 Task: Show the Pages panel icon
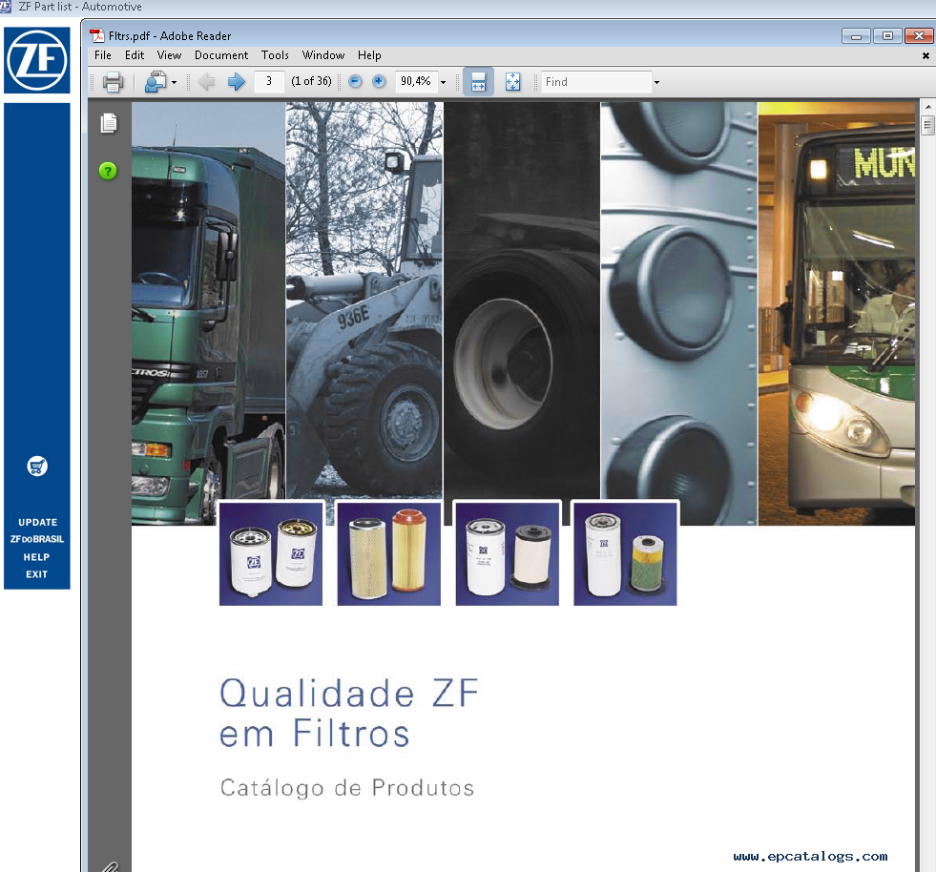[109, 123]
